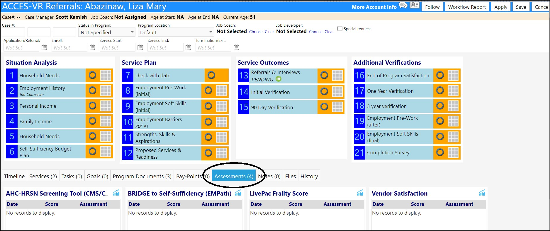
Task: Click Clear link for Job Coach
Action: point(269,32)
